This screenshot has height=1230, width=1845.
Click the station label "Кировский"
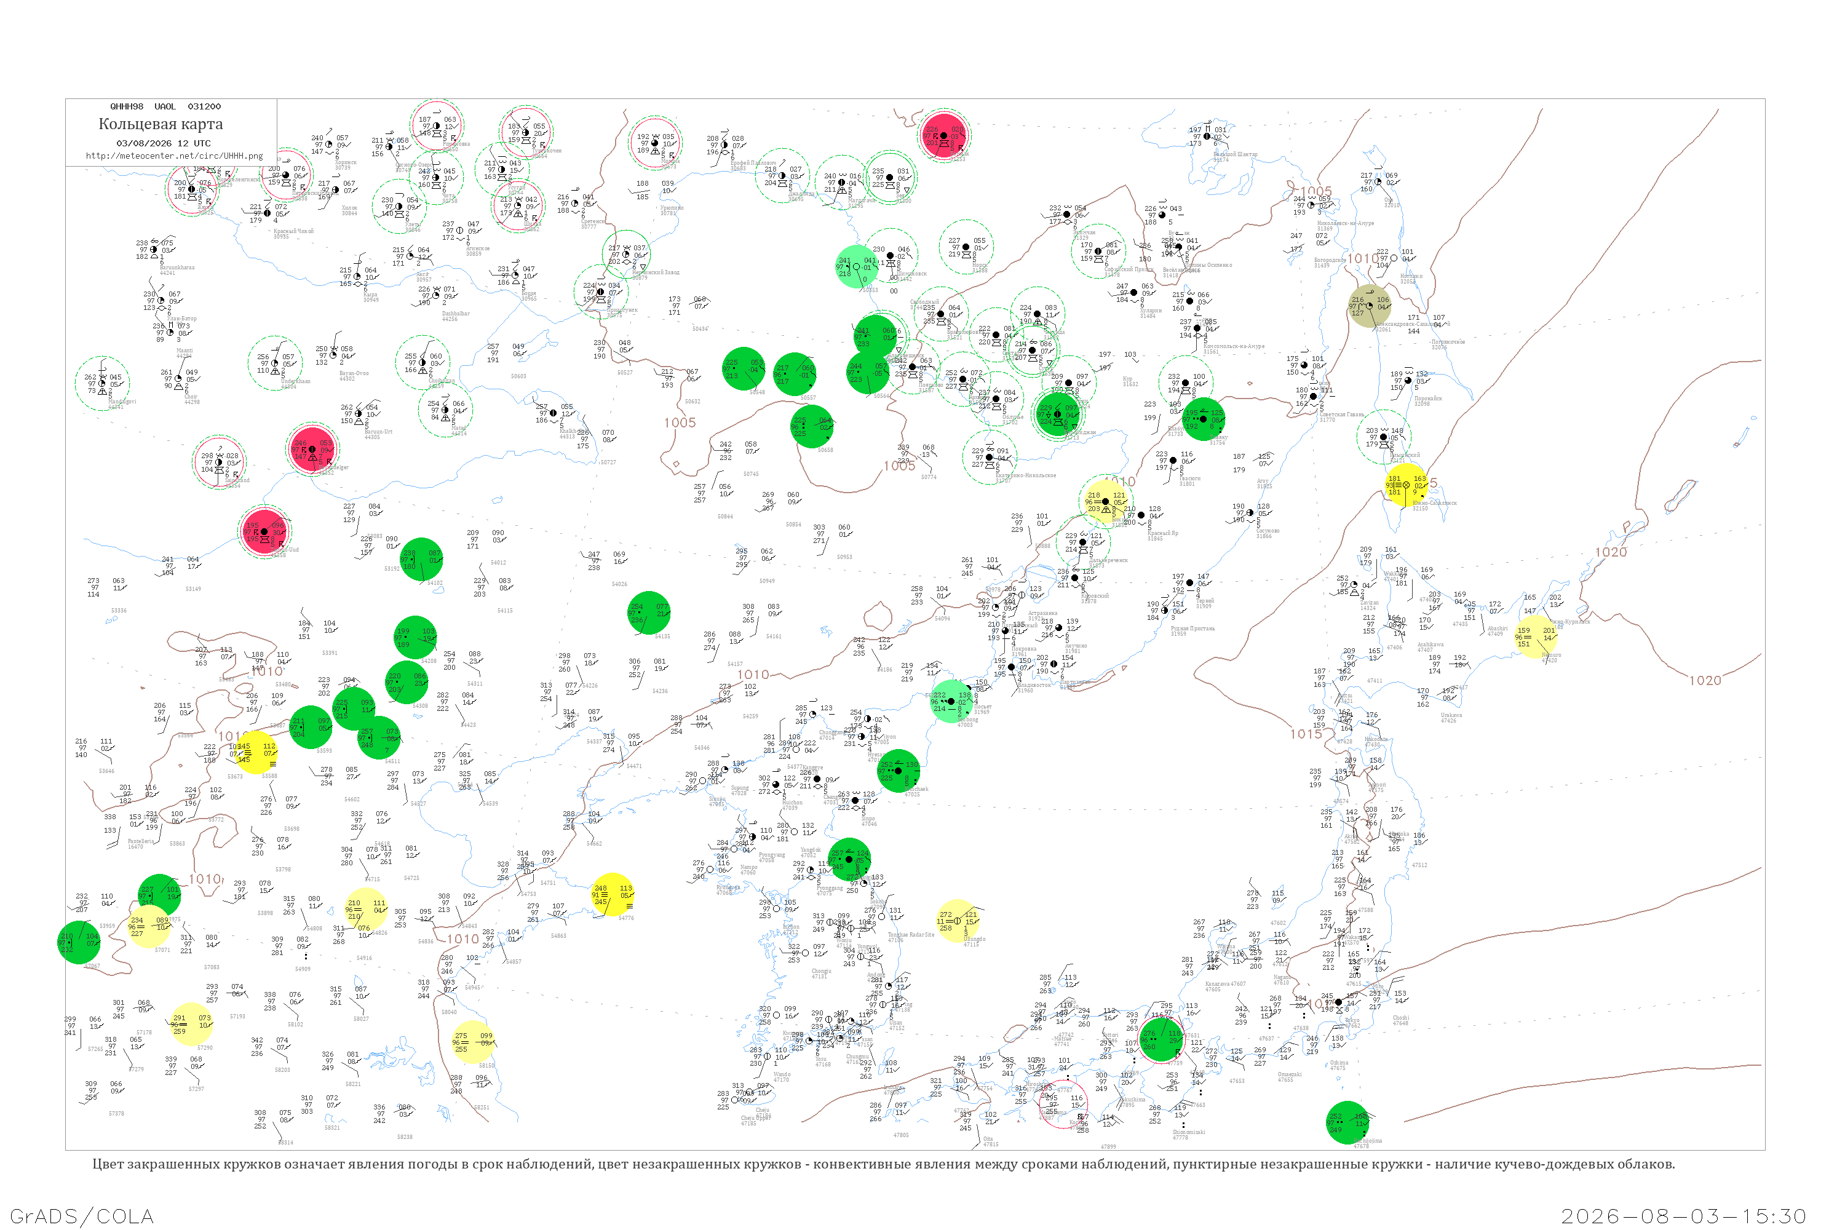click(1095, 596)
